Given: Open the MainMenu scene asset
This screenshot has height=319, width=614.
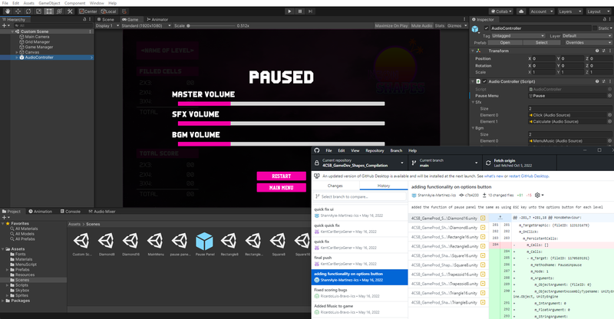Looking at the screenshot, I should [x=156, y=240].
